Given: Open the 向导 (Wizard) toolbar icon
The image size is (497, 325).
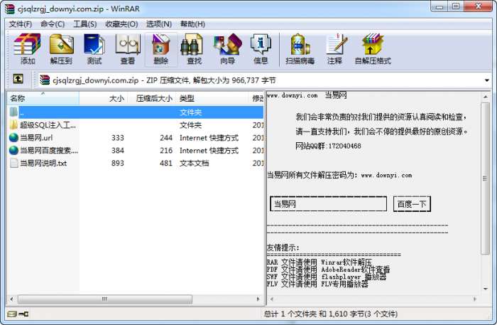Looking at the screenshot, I should [x=228, y=49].
